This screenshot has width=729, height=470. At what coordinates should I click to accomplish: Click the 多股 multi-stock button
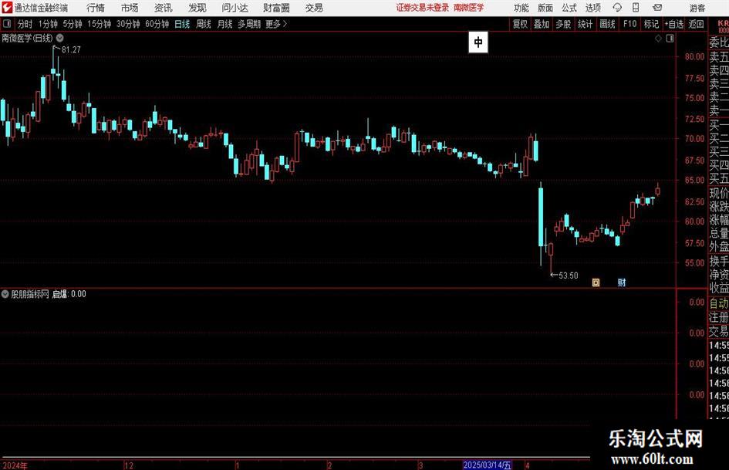[563, 24]
